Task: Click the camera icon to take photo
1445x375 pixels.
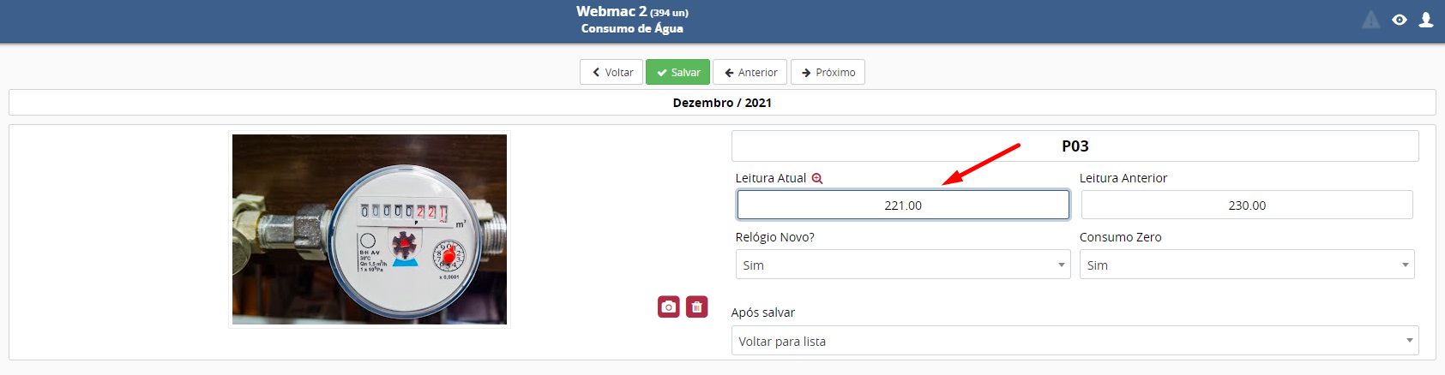Action: click(669, 307)
